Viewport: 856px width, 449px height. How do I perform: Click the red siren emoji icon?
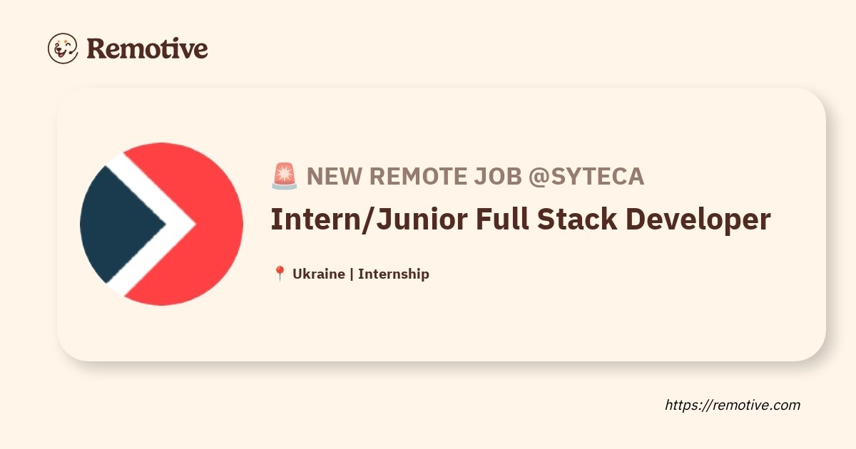285,176
